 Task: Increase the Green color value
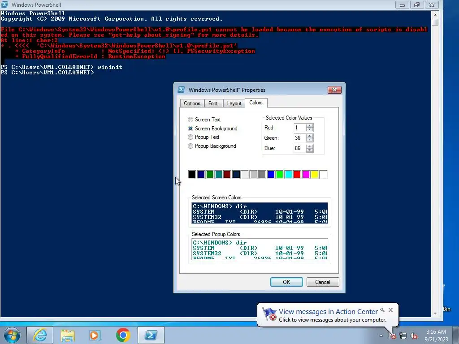[309, 136]
